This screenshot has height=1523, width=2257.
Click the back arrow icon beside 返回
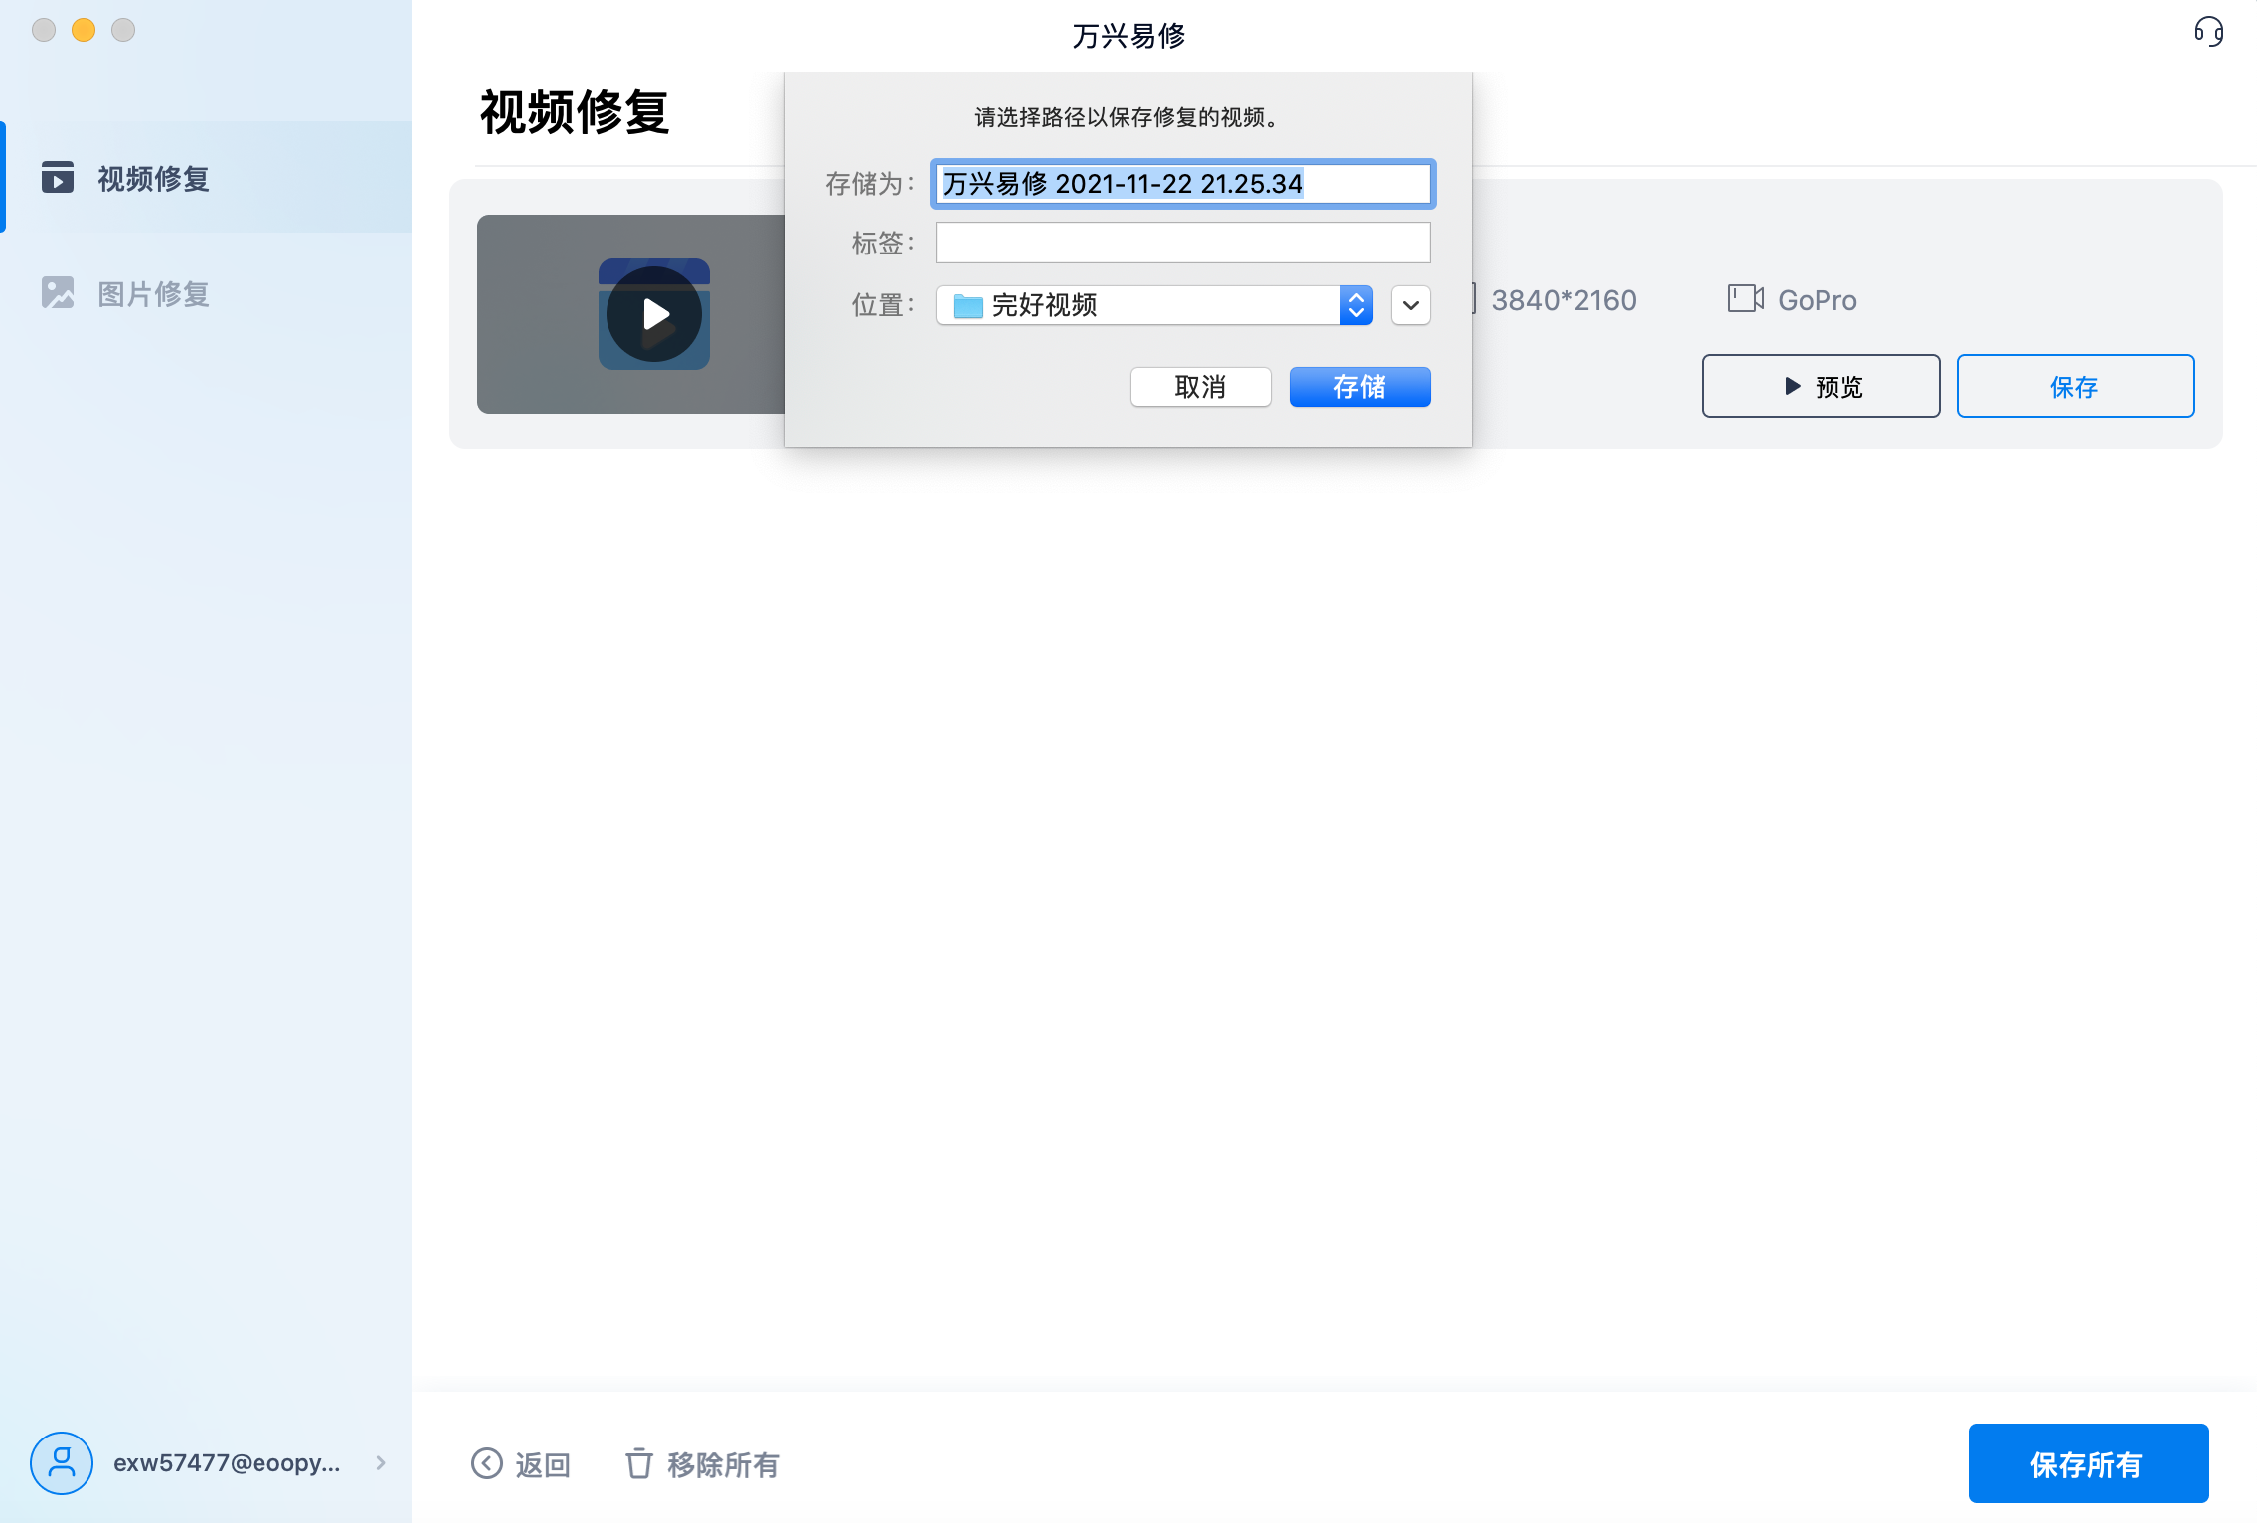(486, 1464)
